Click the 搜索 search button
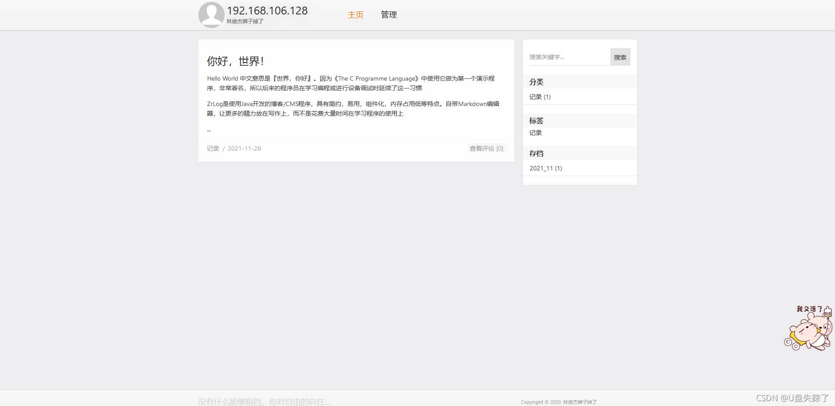835x406 pixels. [x=620, y=56]
